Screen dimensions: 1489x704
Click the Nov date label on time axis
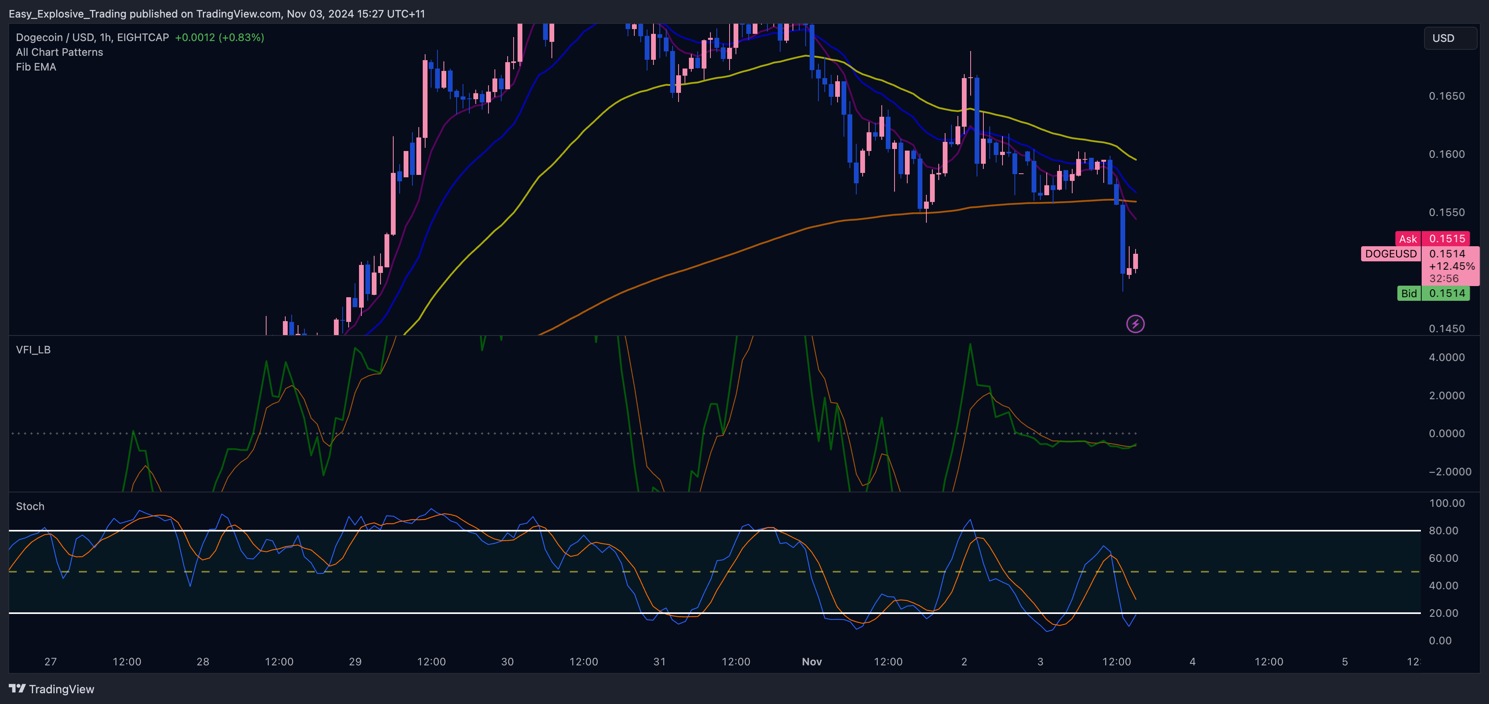pos(812,662)
